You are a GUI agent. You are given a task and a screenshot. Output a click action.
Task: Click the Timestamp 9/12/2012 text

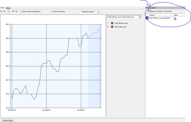[x=159, y=11]
